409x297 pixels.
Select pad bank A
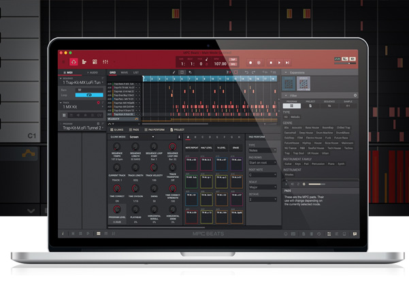tap(188, 137)
